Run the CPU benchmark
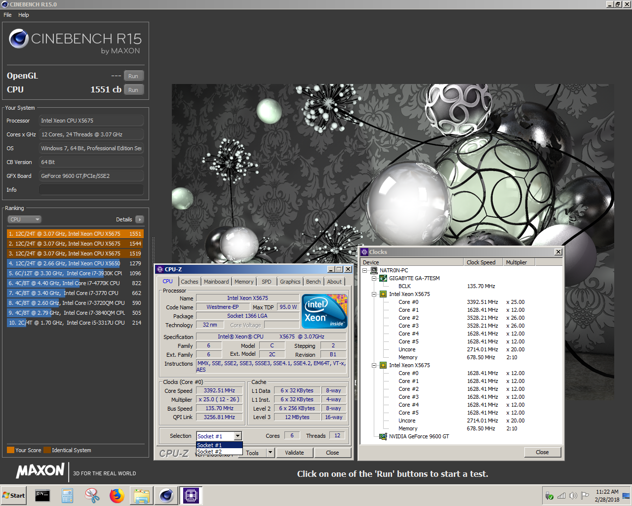The width and height of the screenshot is (632, 506). 133,90
